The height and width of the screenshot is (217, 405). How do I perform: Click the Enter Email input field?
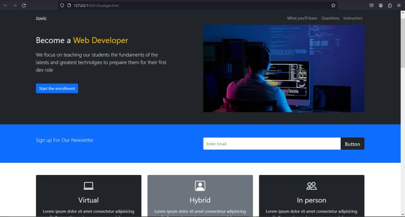272,144
